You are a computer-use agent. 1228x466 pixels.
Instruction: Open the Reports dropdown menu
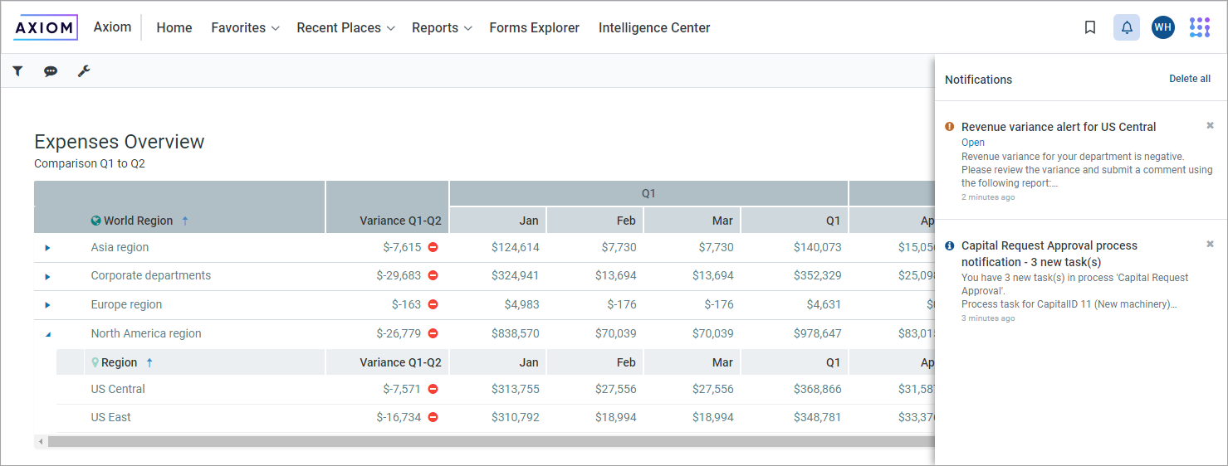pyautogui.click(x=442, y=27)
